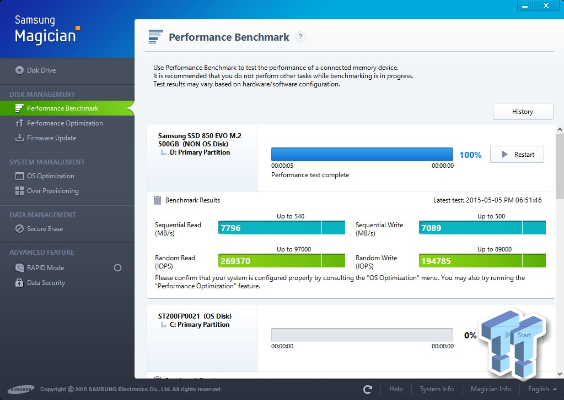Click the Performance Benchmark bars icon in sidebar
The height and width of the screenshot is (400, 564).
pyautogui.click(x=19, y=108)
